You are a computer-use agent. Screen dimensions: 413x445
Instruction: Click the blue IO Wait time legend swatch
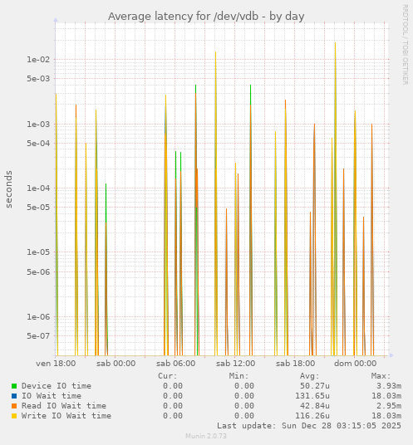[x=14, y=396]
